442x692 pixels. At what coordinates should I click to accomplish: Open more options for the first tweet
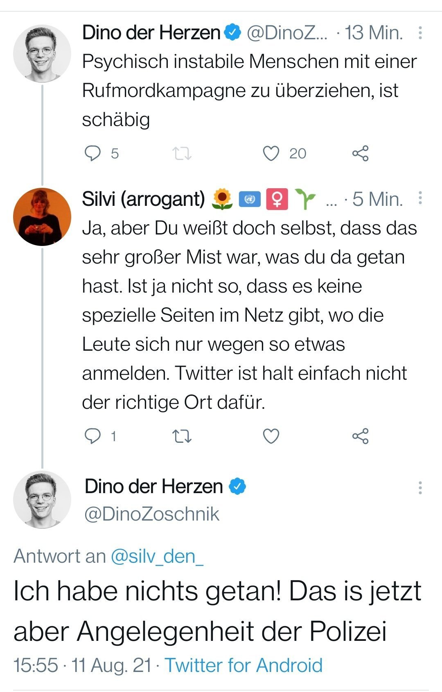click(x=420, y=33)
